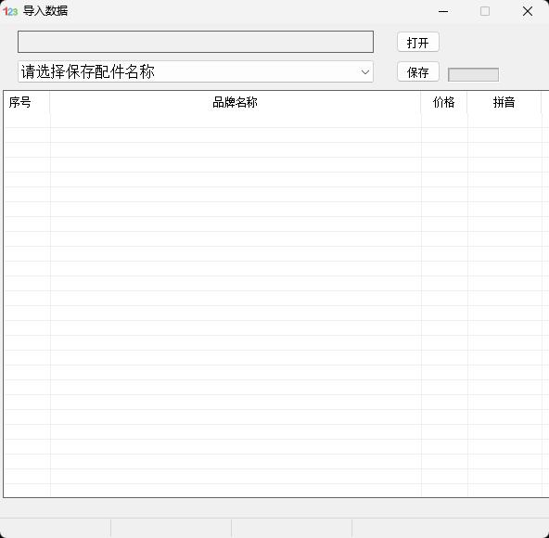Screen dimensions: 549x538
Task: Click the 价格 column header
Action: click(444, 102)
